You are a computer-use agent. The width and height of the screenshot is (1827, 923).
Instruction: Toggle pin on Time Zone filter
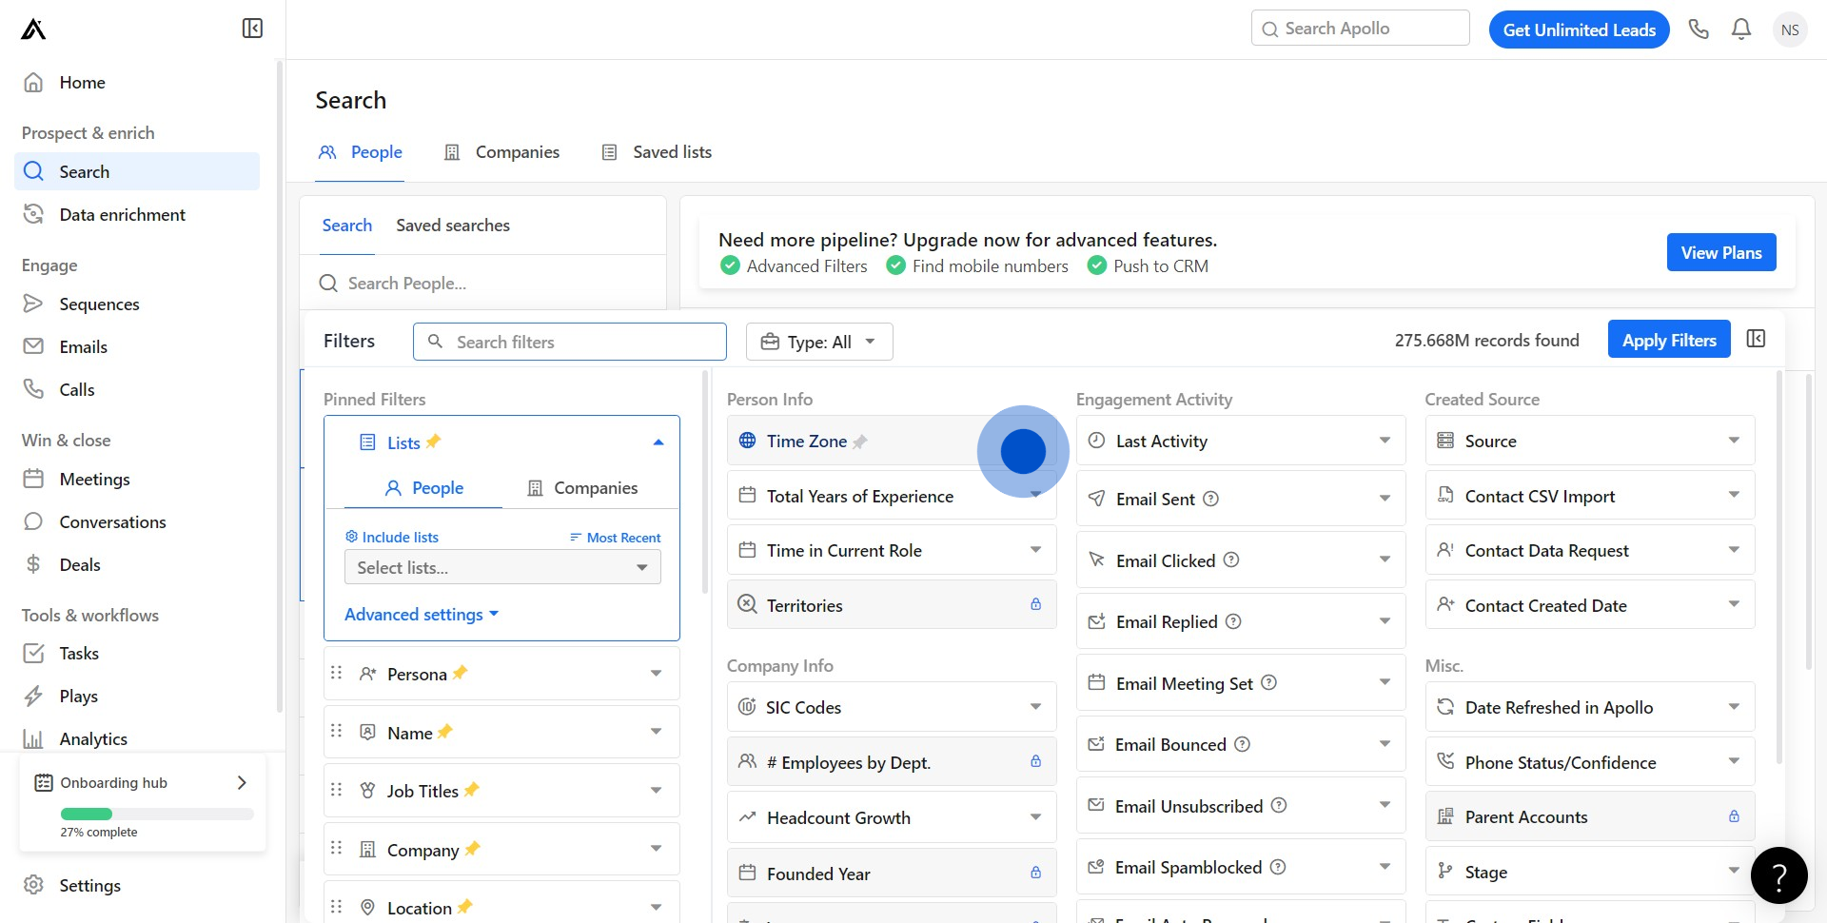860,442
